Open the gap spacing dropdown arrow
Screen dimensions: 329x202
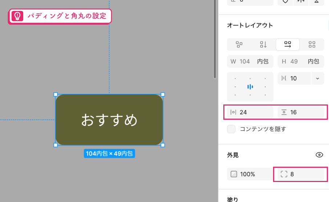pyautogui.click(x=317, y=78)
